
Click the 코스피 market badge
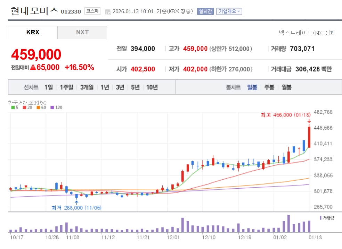pyautogui.click(x=92, y=11)
